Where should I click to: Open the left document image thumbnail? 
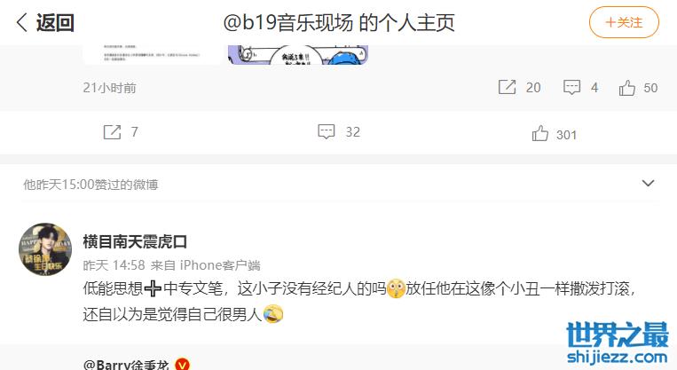click(x=153, y=55)
